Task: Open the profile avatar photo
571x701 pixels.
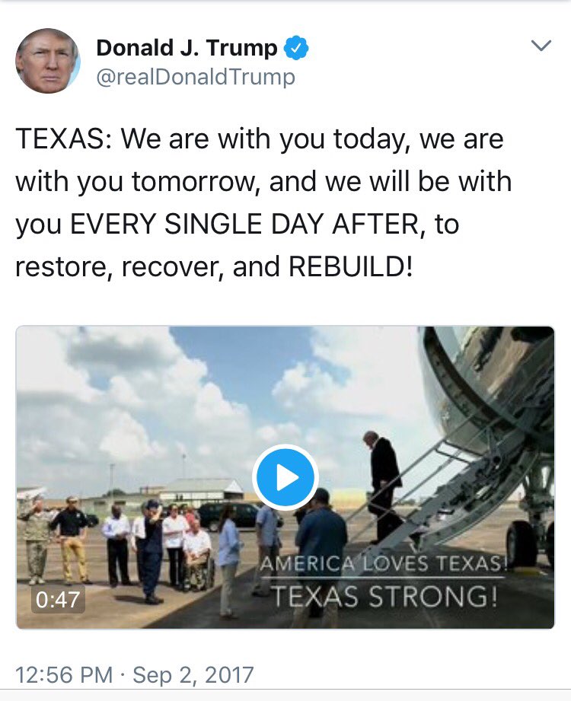Action: pyautogui.click(x=48, y=61)
